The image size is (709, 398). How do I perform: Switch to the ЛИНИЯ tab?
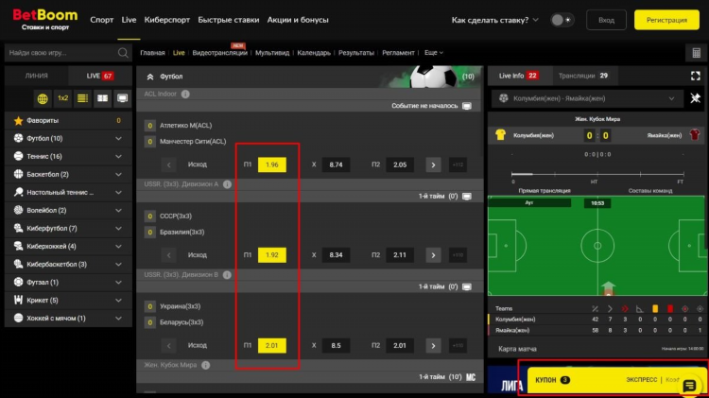click(37, 76)
